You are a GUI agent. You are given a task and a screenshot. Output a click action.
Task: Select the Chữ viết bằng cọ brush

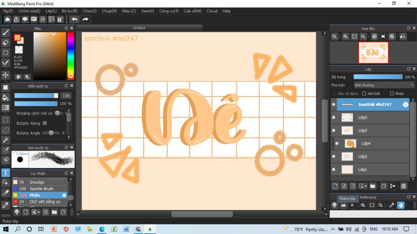coord(40,201)
